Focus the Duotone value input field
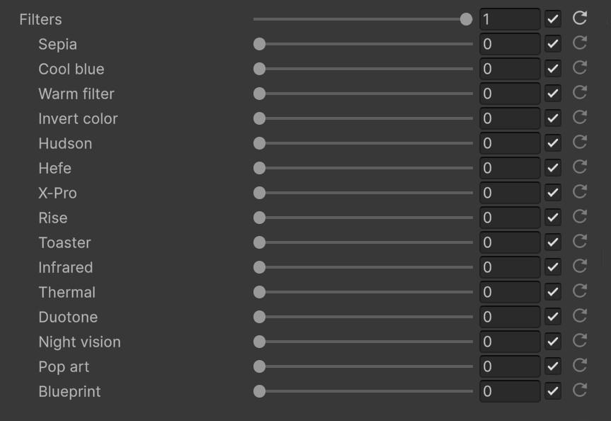The width and height of the screenshot is (611, 421). click(x=510, y=317)
